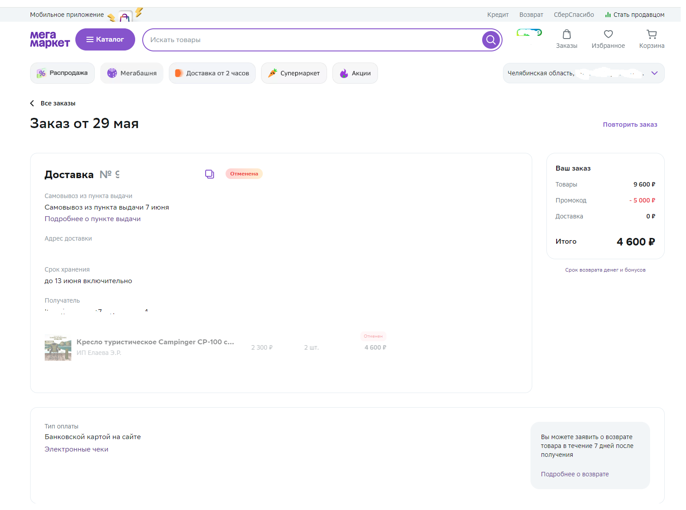
Task: Open Подробнее о пункте выдачи
Action: (93, 219)
